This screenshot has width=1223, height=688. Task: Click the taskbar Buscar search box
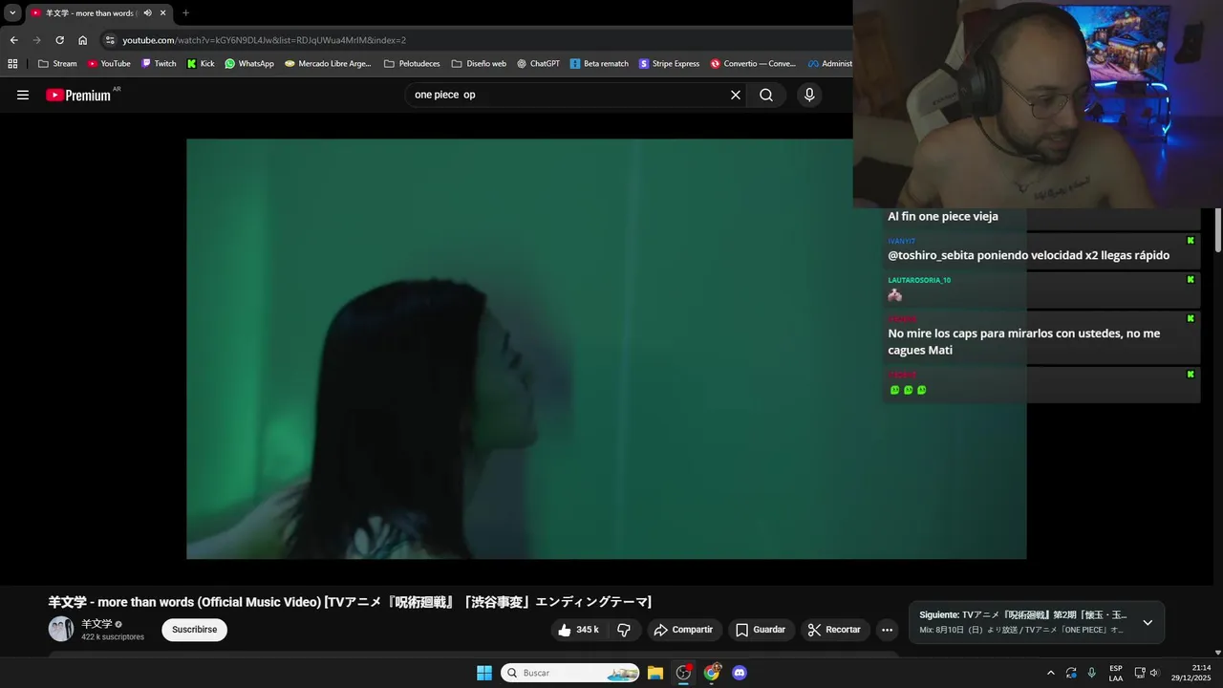[570, 673]
